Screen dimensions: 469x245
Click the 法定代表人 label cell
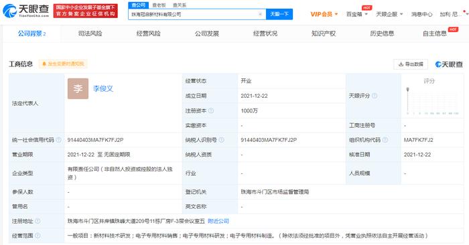[x=36, y=103]
